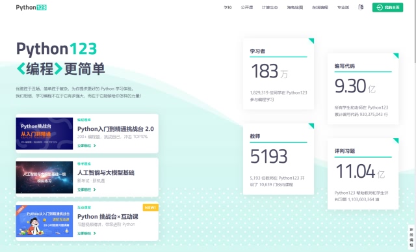Open the 专业版 navigation menu item
416x252 pixels.
point(343,7)
